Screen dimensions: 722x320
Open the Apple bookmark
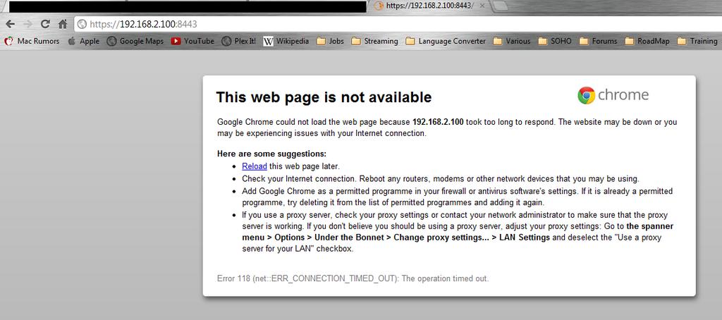click(83, 41)
